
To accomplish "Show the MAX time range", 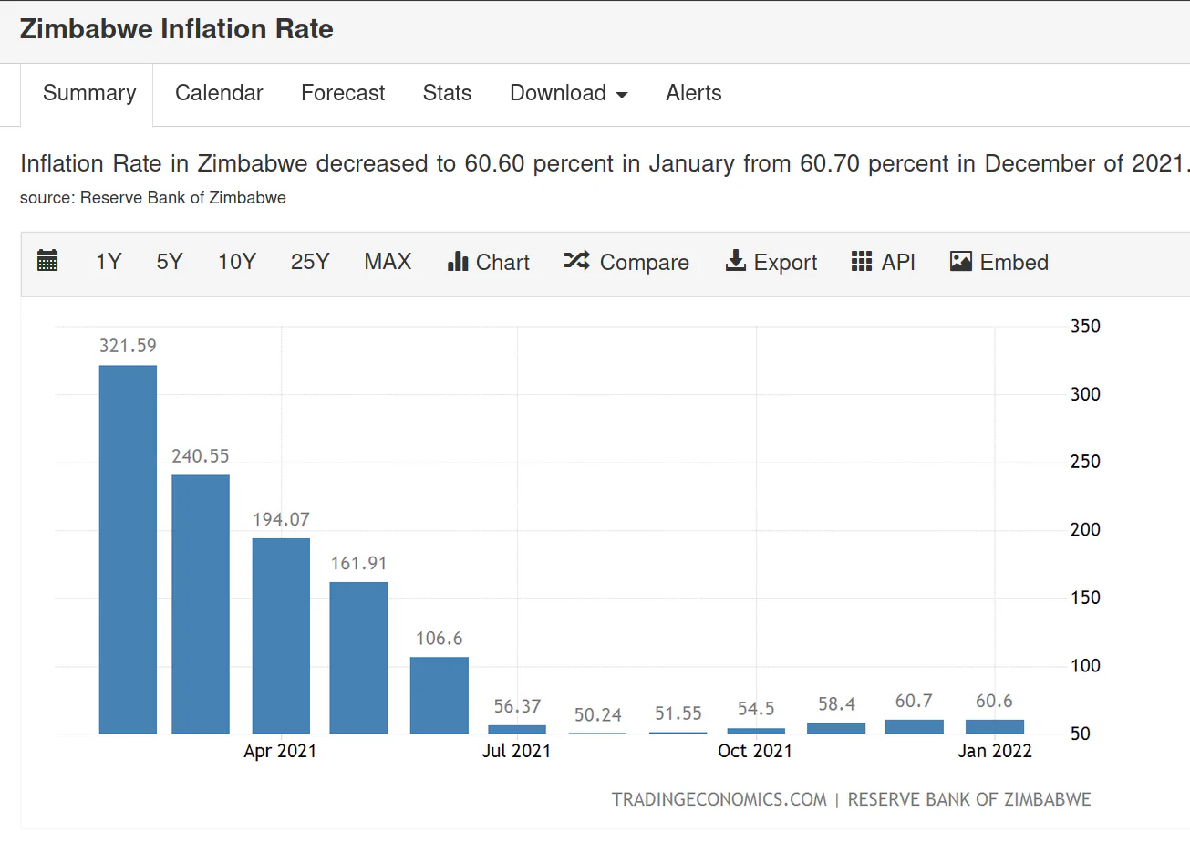I will 388,262.
